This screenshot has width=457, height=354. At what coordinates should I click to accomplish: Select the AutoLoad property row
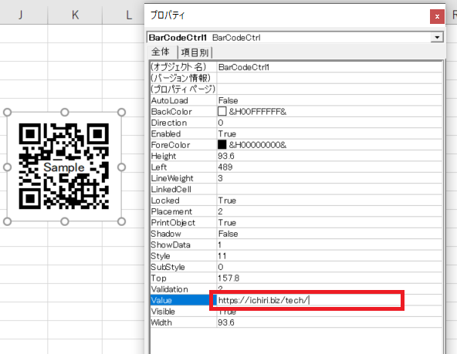click(296, 100)
